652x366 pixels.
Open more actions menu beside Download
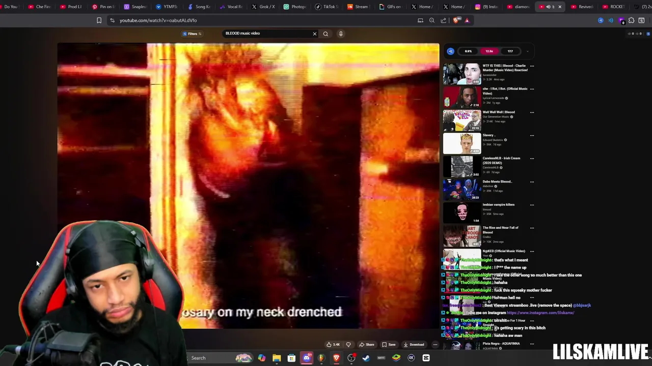[x=435, y=345]
